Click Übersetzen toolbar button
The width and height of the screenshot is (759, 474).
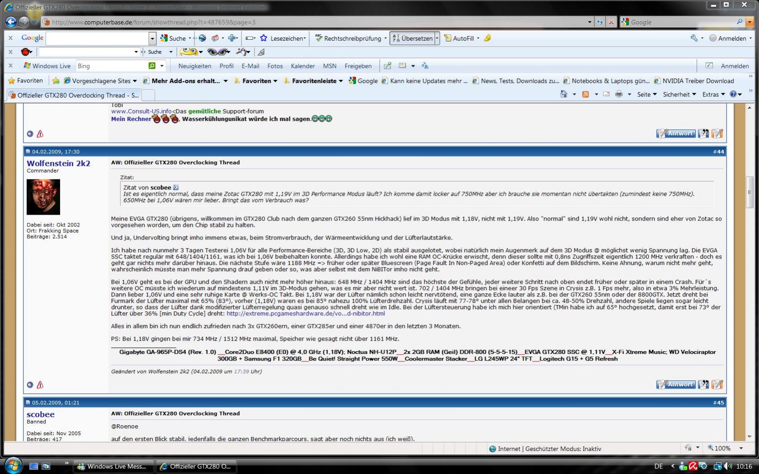[x=412, y=38]
